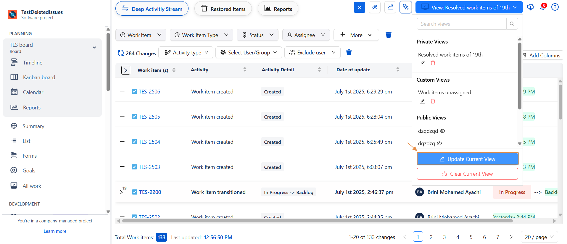Image resolution: width=567 pixels, height=244 pixels.
Task: Expand the Assignee filter dropdown
Action: (x=306, y=35)
